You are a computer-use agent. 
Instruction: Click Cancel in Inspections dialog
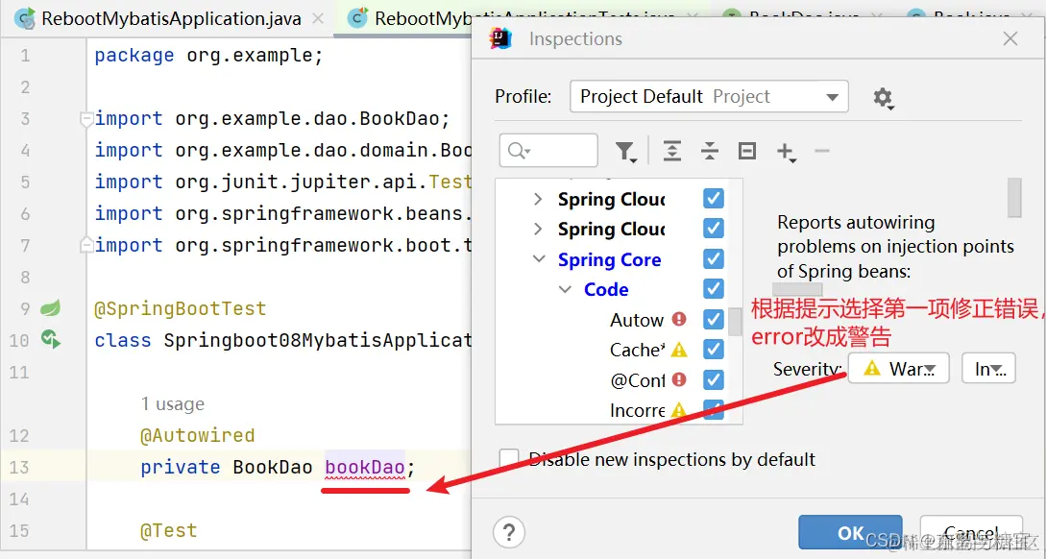tap(971, 532)
